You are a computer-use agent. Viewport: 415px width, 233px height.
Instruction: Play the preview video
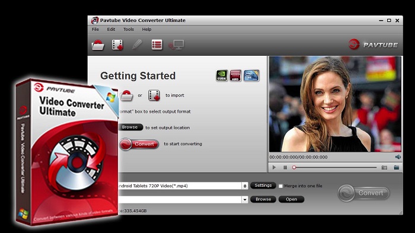click(274, 167)
